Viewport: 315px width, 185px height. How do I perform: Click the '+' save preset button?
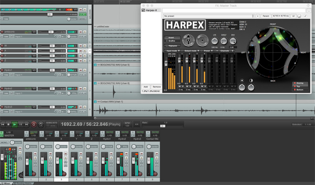tap(258, 16)
